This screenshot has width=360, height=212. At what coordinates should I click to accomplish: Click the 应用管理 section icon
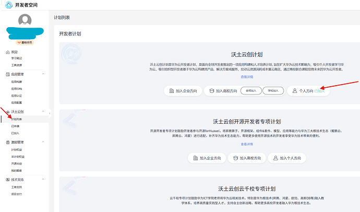click(8, 74)
